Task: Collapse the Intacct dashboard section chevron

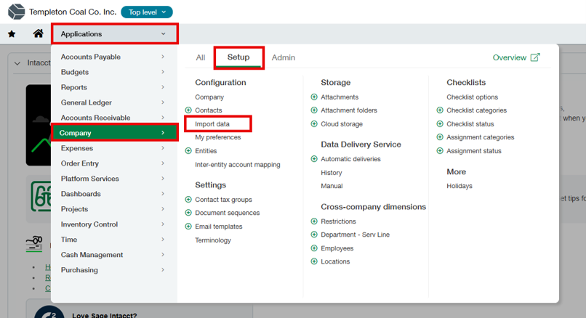Action: 17,63
